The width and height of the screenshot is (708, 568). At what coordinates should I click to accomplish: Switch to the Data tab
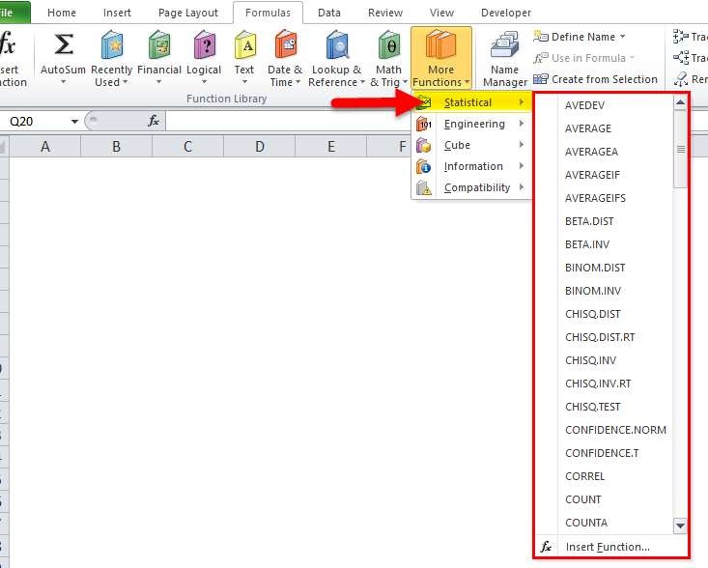click(329, 13)
